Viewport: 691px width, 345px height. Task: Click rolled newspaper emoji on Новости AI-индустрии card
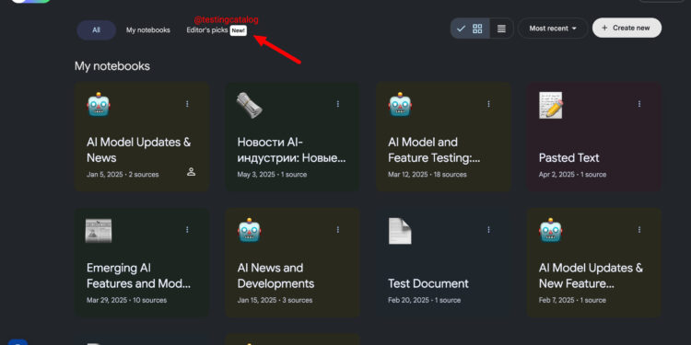tap(250, 105)
